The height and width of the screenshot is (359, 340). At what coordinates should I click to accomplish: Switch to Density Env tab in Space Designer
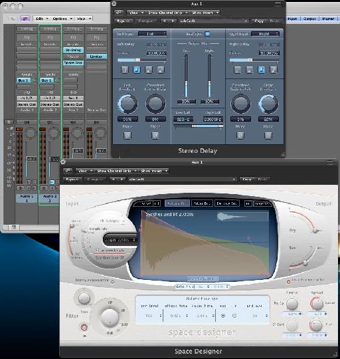click(x=227, y=203)
